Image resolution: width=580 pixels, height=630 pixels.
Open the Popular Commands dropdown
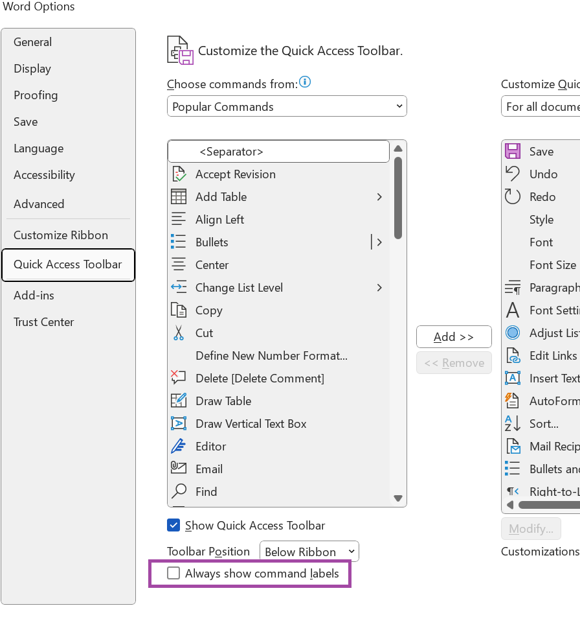(x=287, y=106)
